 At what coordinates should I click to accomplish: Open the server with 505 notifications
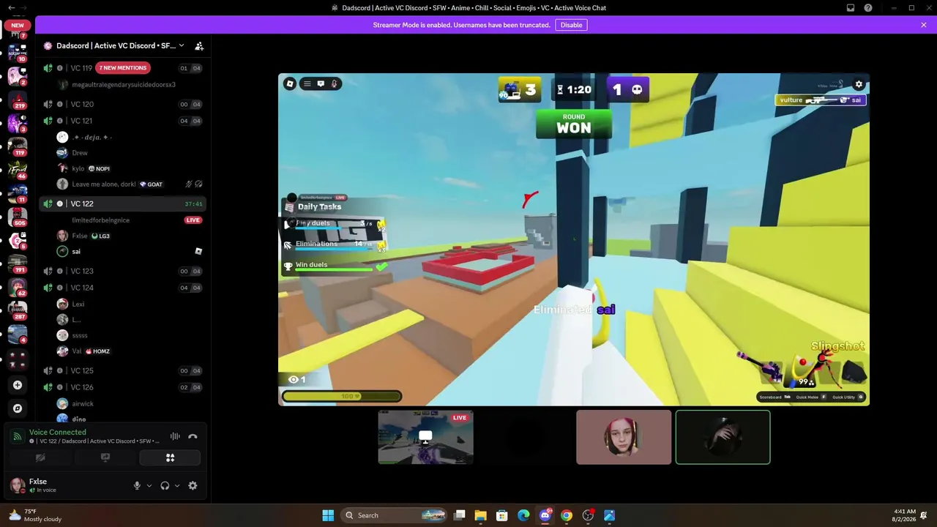(x=18, y=217)
